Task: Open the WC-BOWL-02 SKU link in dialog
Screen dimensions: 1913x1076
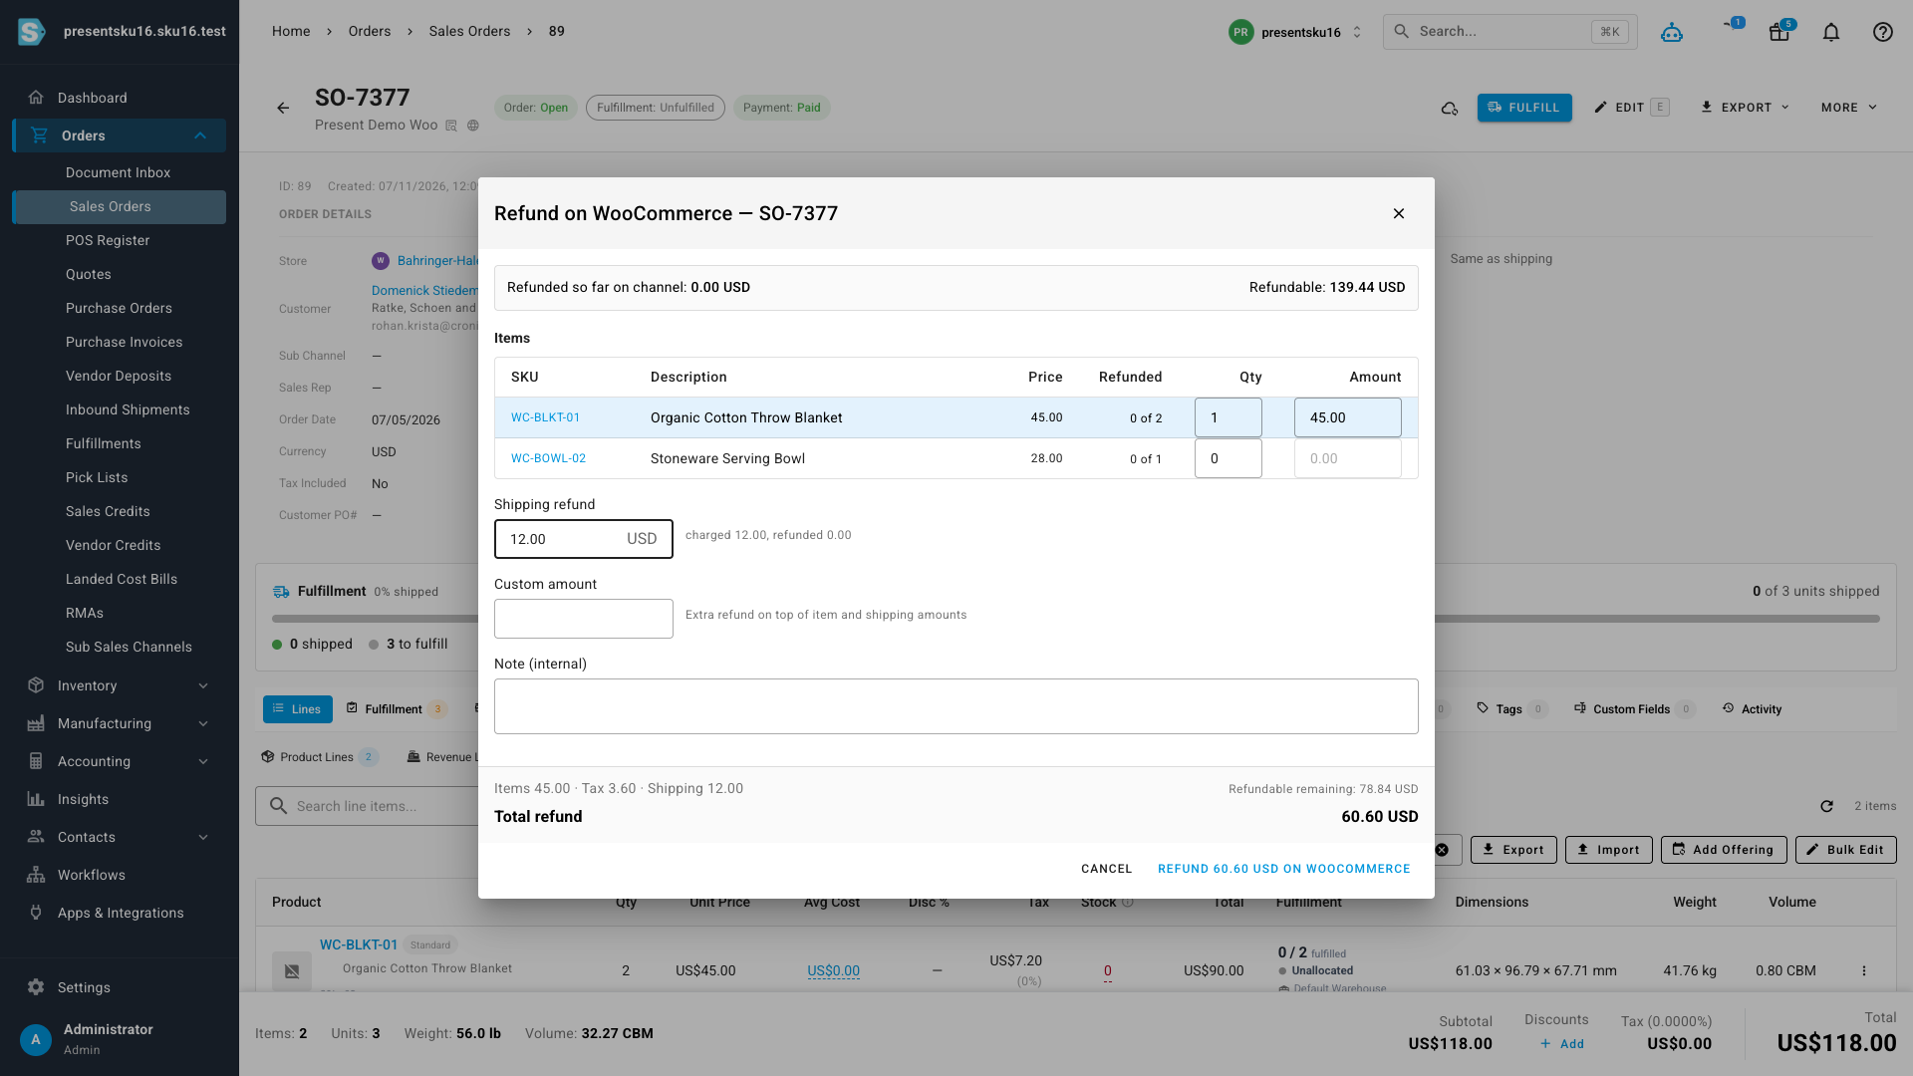Action: (x=548, y=458)
